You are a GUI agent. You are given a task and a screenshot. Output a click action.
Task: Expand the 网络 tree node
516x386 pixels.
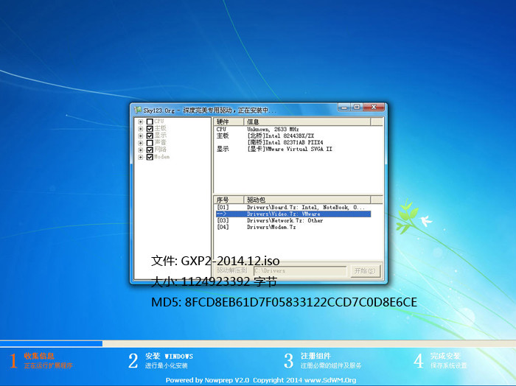pyautogui.click(x=141, y=150)
